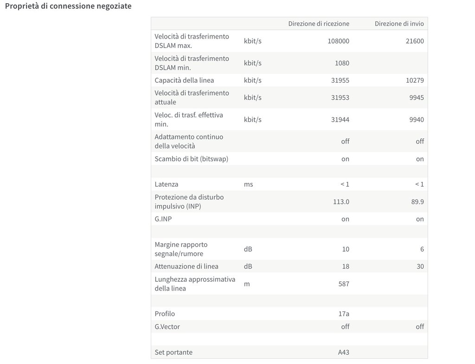Image resolution: width=475 pixels, height=364 pixels.
Task: Click the 'Capacità della linea' row label
Action: pyautogui.click(x=184, y=80)
